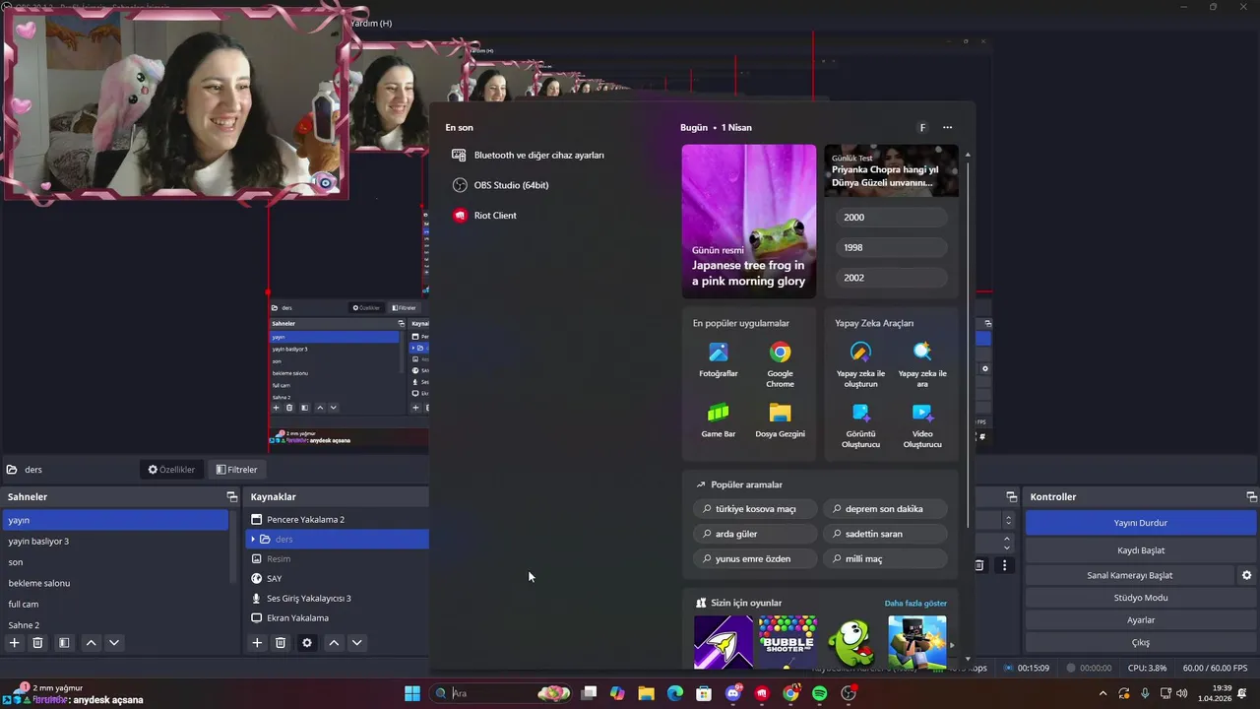Add a new scene with plus icon in Sahneler

(14, 643)
